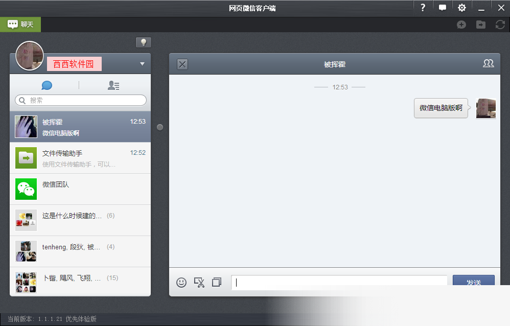Open the tenheng, 段狄 group chat

(80, 252)
